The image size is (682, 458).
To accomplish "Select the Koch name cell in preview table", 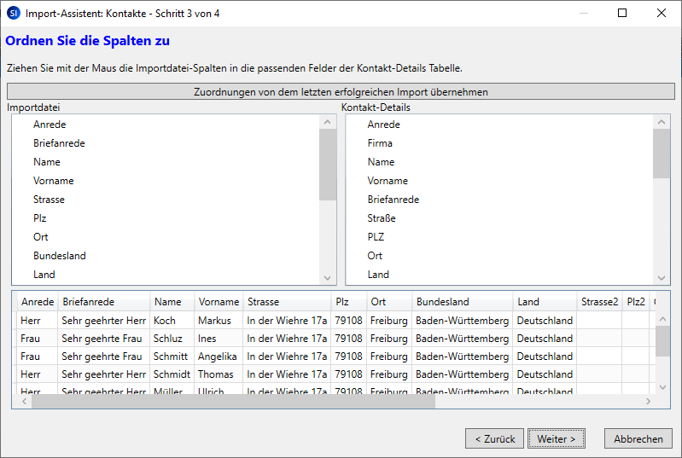I will point(165,321).
